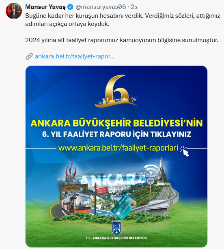The height and width of the screenshot is (249, 224).
Task: Click the teal Başkent bank card
Action: 124,205
